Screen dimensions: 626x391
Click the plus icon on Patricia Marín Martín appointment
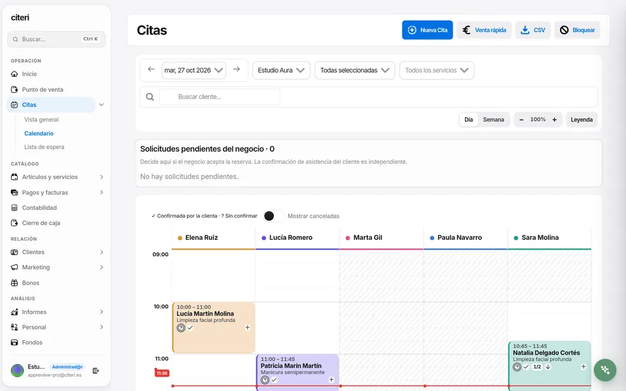pos(331,380)
